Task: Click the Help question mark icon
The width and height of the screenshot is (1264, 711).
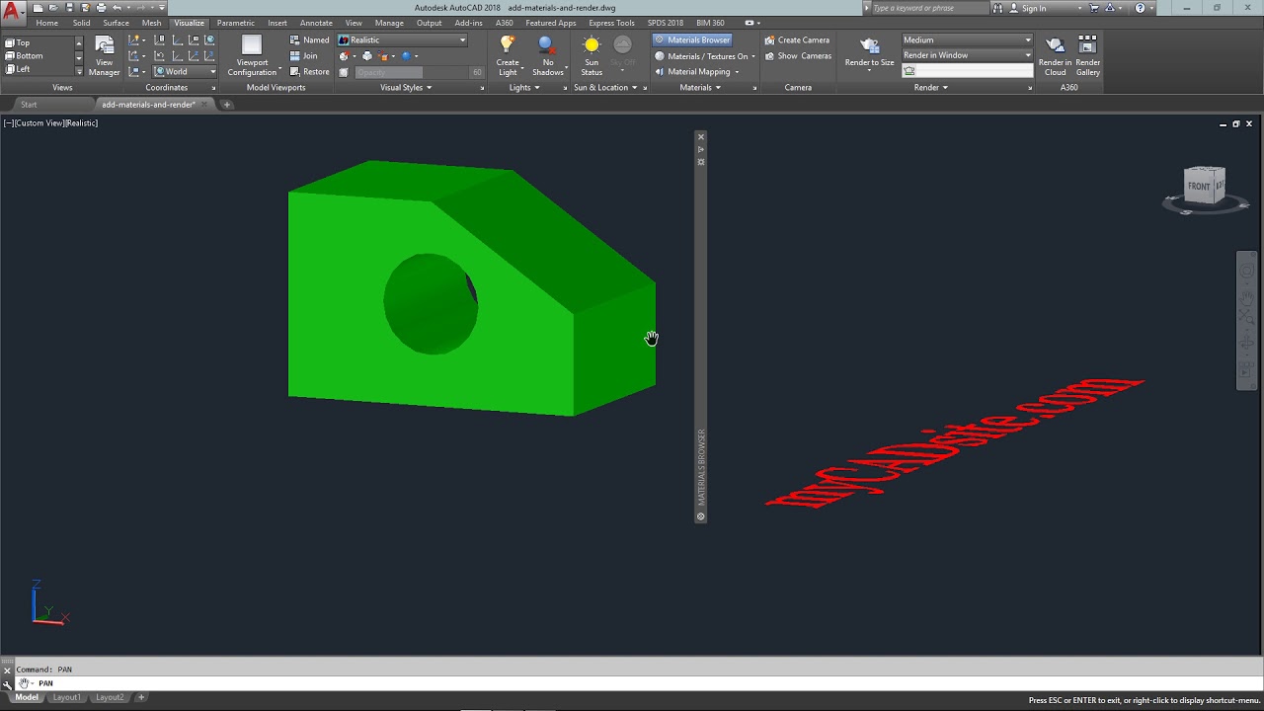Action: point(1140,8)
